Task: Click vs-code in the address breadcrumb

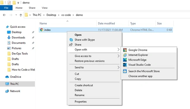Action: tap(66, 15)
